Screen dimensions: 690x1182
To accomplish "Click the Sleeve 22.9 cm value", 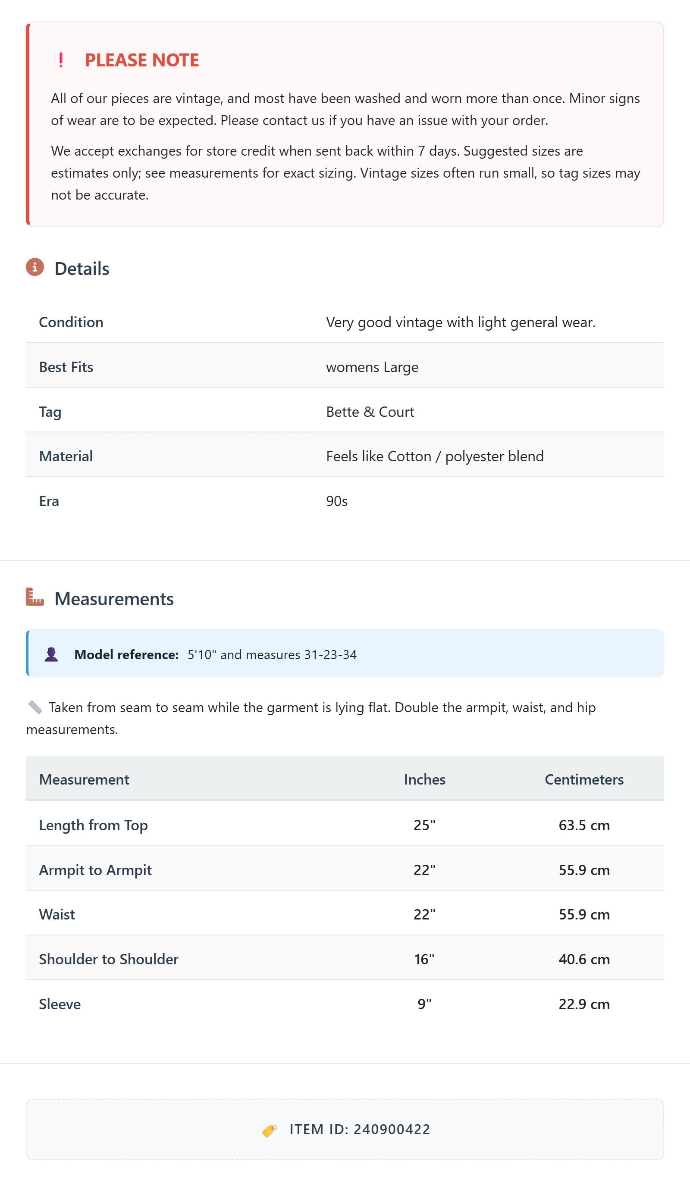I will point(584,1004).
